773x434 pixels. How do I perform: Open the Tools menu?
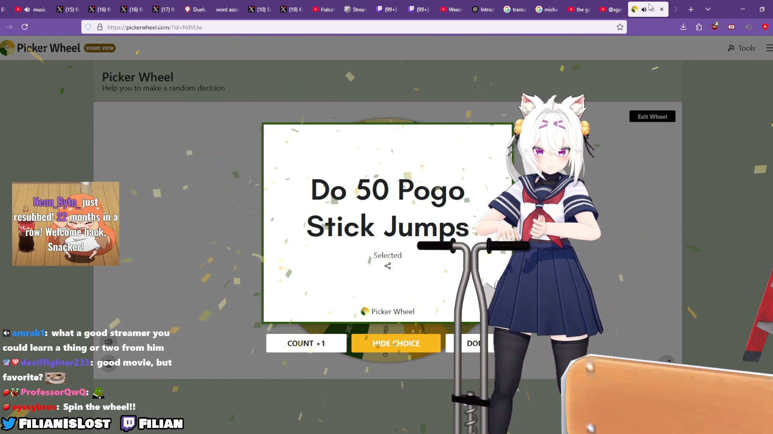click(741, 48)
